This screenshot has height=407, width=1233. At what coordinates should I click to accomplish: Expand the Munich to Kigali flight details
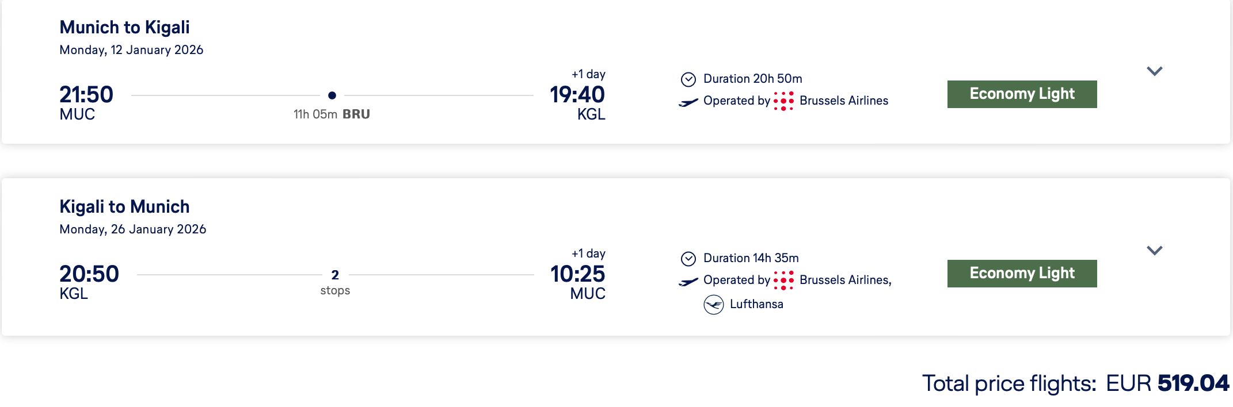pos(1155,71)
